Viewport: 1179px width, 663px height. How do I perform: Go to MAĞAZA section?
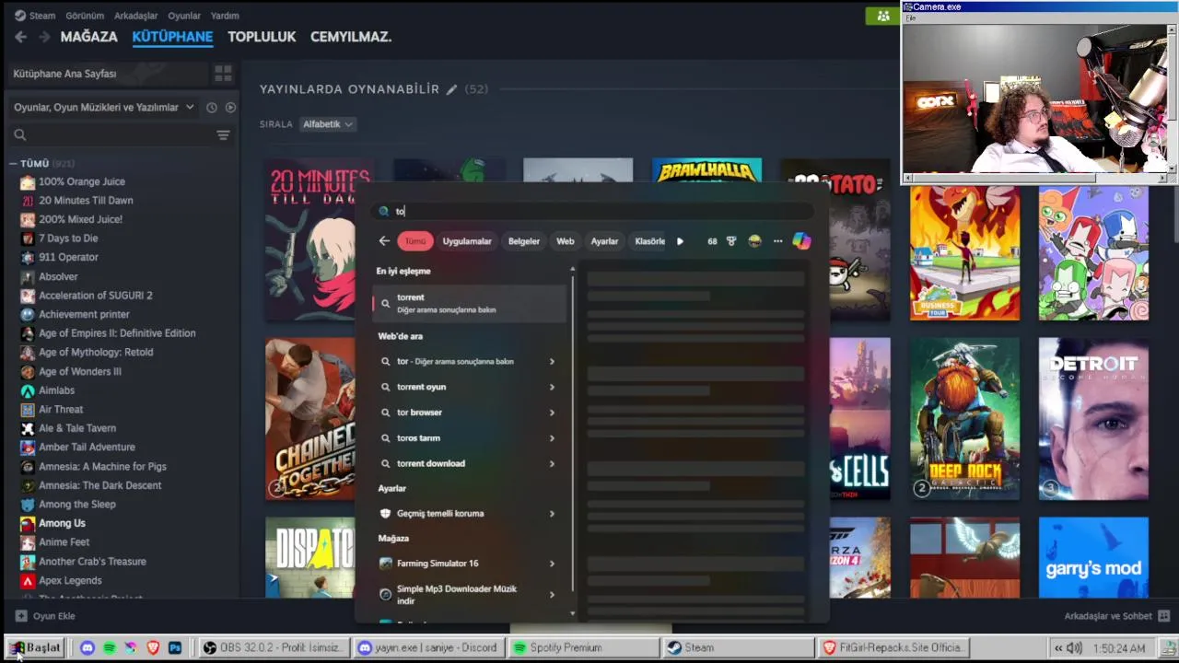click(88, 37)
